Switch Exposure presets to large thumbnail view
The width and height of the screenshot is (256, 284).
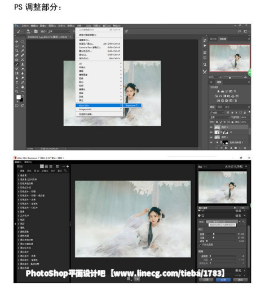(42, 167)
